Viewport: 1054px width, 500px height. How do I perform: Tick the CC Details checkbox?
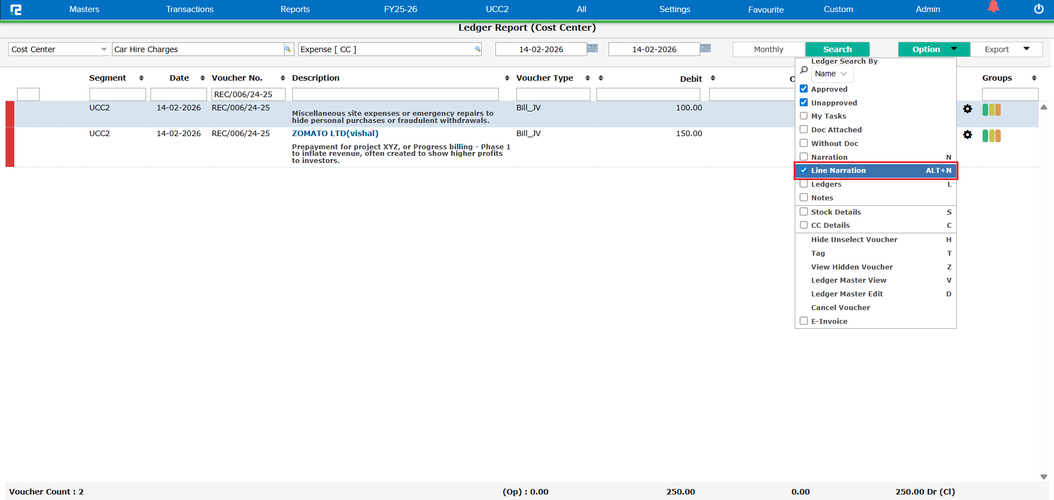[x=804, y=225]
